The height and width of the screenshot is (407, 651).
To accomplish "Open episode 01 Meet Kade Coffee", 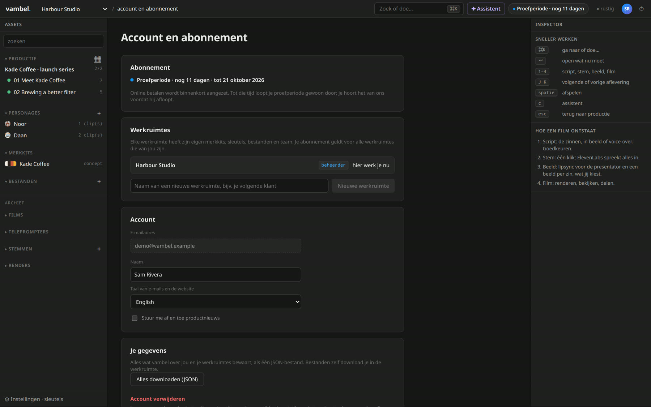I will click(x=54, y=80).
